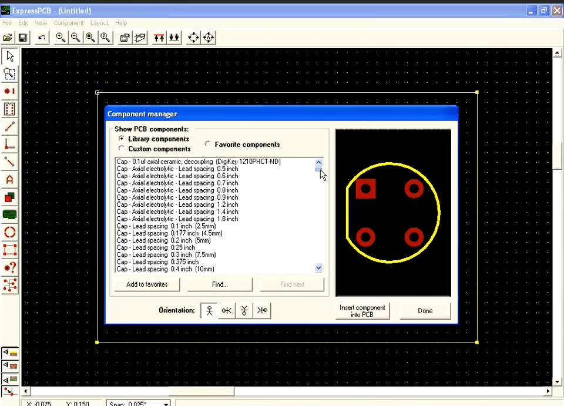Open the Layout menu
This screenshot has width=564, height=406.
99,23
